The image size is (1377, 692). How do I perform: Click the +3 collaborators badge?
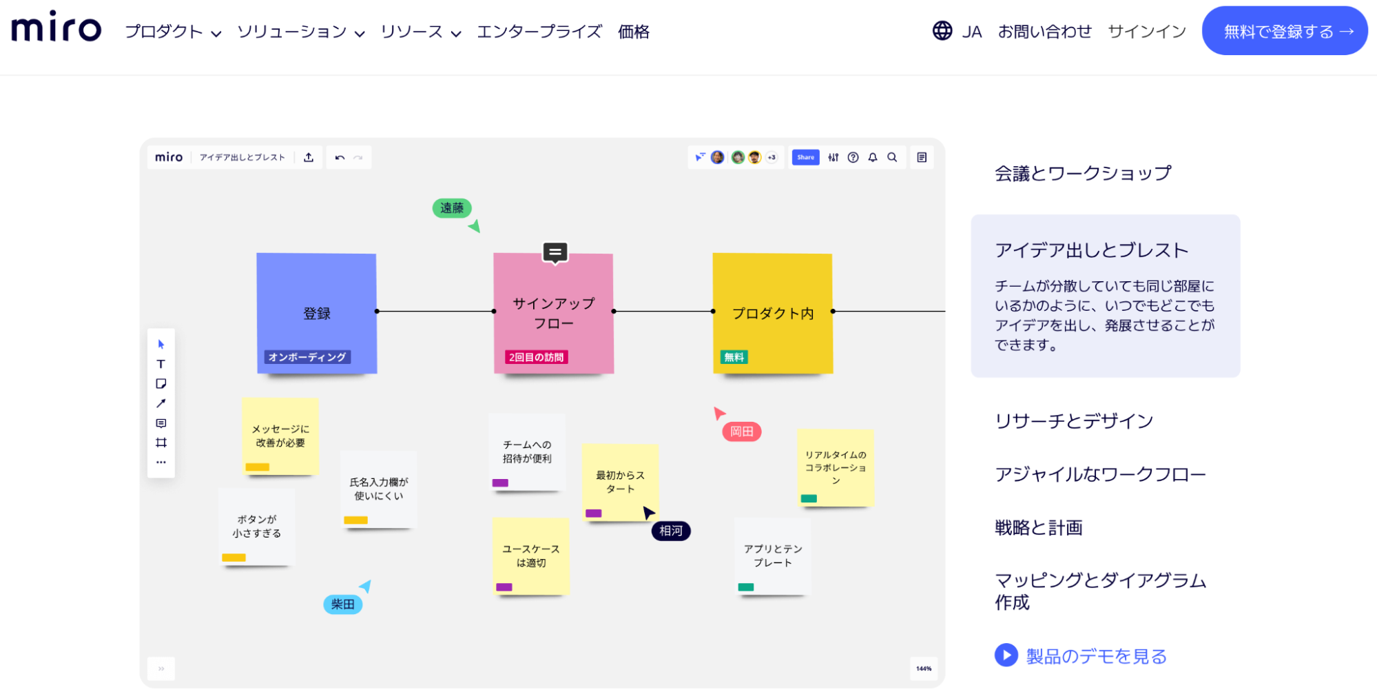tap(772, 157)
